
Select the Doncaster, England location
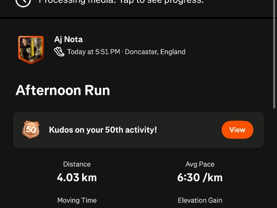[x=155, y=52]
